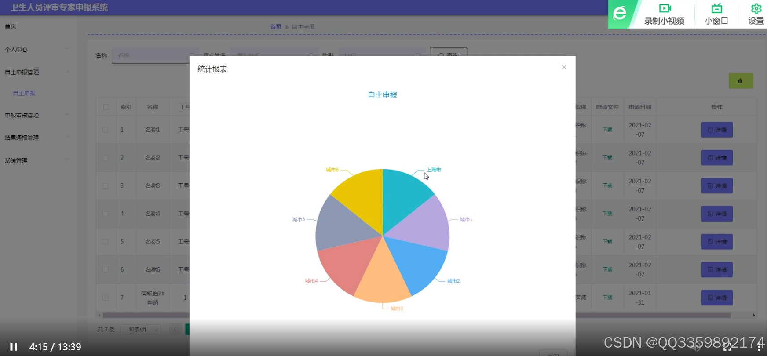Toggle the select-all header checkbox
The width and height of the screenshot is (767, 356).
[x=106, y=107]
